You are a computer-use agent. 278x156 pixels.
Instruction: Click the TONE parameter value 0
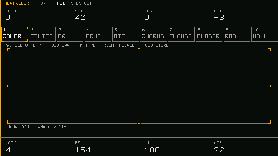147,17
